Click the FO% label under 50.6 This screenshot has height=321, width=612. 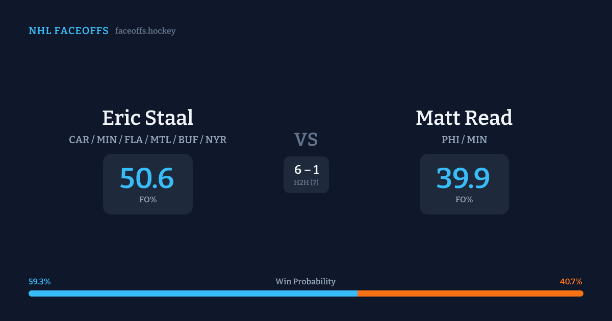147,200
